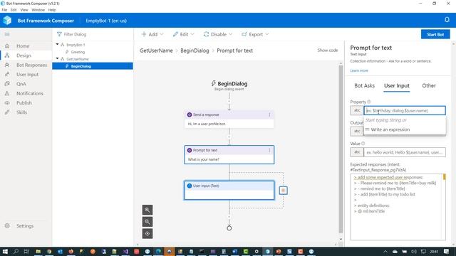Open Send a response node menu
456x256 pixels.
point(269,114)
